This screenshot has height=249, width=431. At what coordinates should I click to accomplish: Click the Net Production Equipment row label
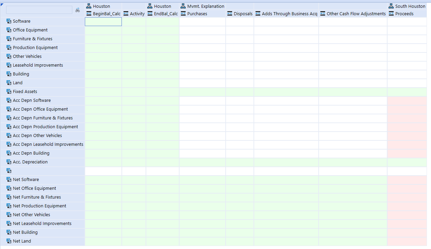coord(39,206)
